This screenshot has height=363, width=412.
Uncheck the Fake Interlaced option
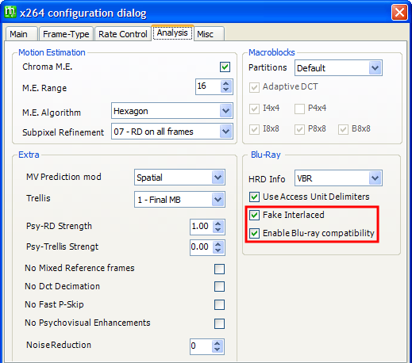[x=254, y=215]
